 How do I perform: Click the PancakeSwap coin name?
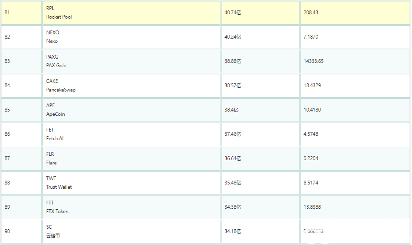[60, 90]
